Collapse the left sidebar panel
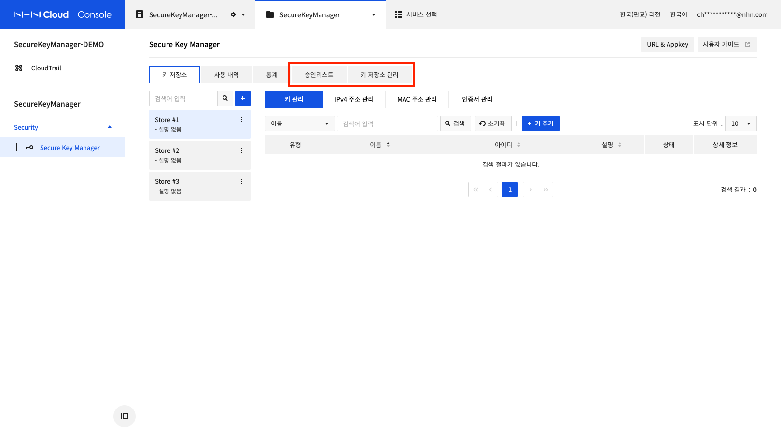The image size is (781, 436). [125, 416]
